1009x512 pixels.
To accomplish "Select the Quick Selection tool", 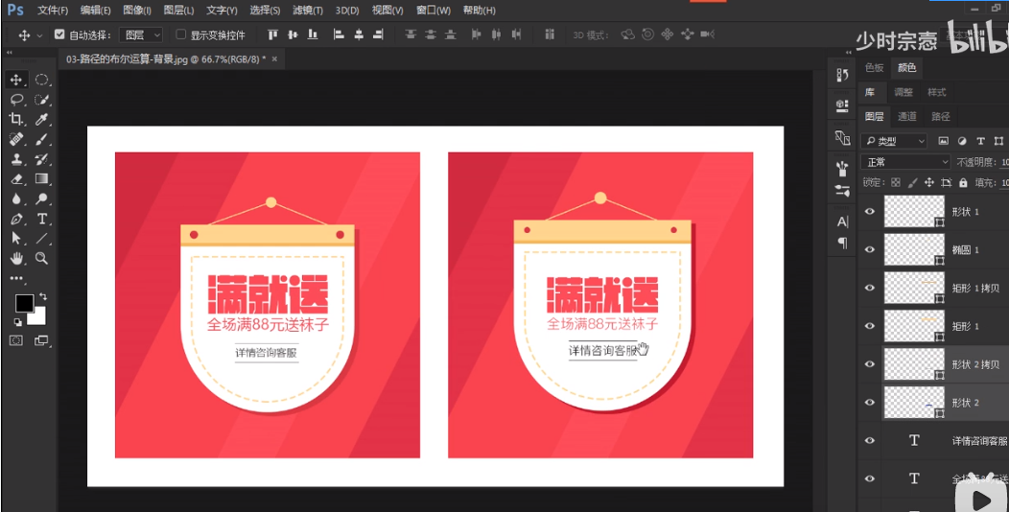I will [42, 100].
